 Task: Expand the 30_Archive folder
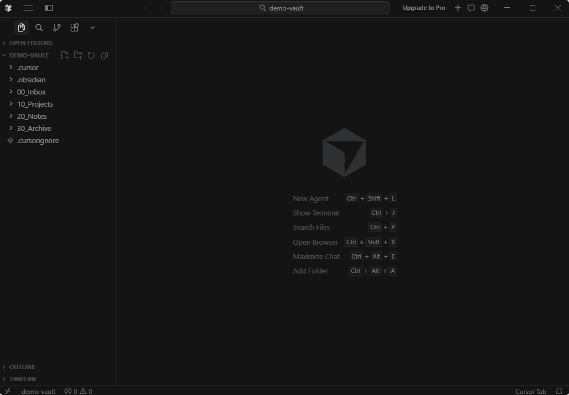coord(58,129)
